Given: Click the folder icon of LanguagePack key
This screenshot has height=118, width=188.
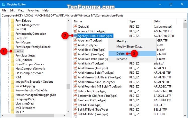Looking at the screenshot, I should [12, 99].
